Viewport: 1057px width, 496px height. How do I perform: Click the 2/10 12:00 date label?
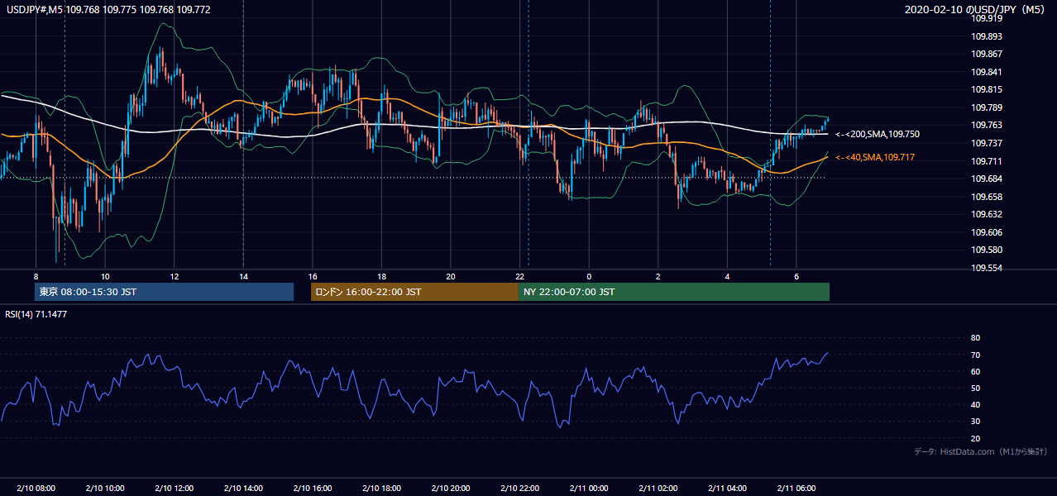pos(174,488)
